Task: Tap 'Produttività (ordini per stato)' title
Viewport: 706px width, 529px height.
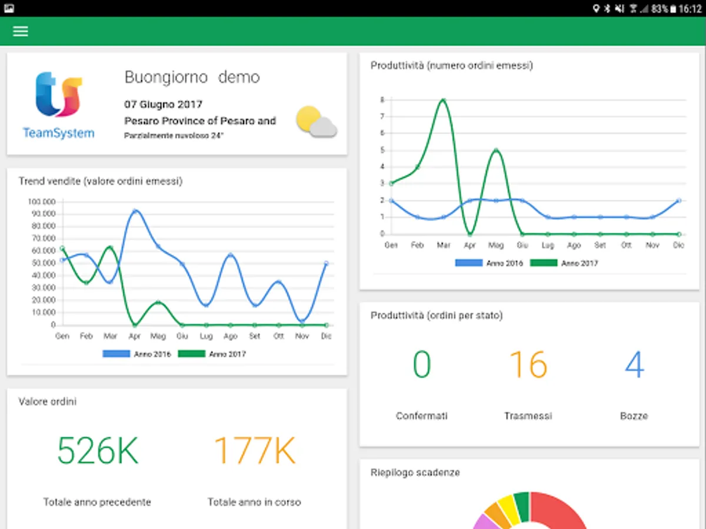Action: click(437, 315)
